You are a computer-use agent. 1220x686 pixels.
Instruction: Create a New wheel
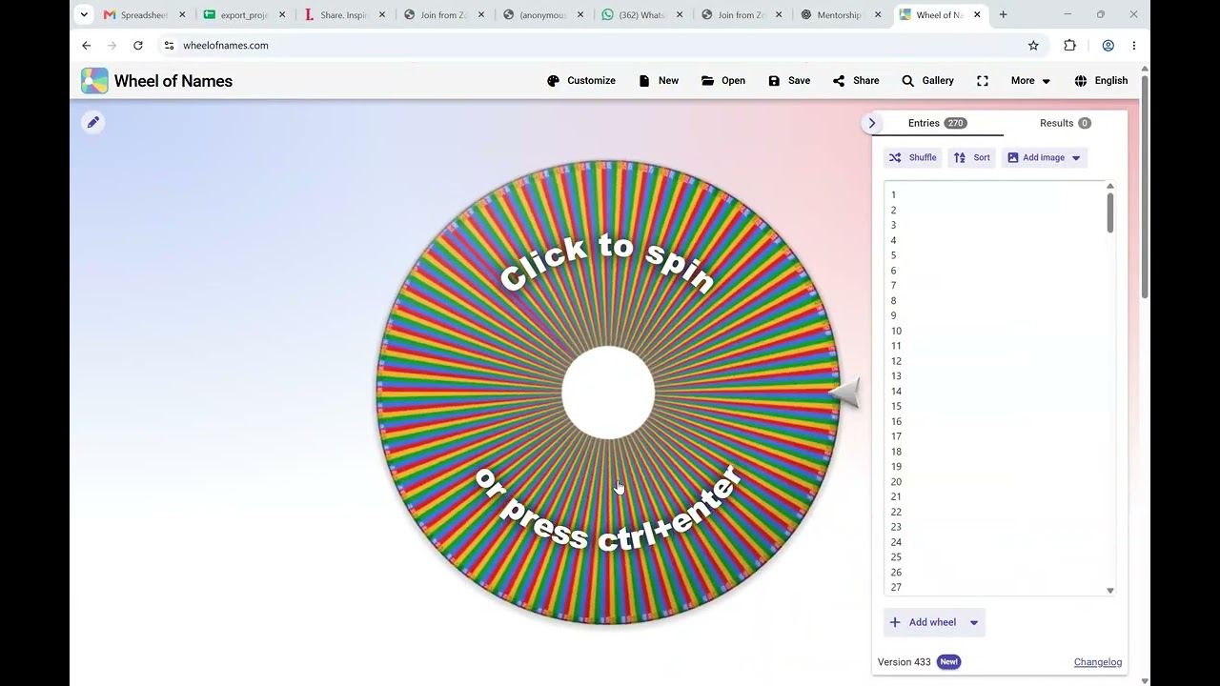659,81
